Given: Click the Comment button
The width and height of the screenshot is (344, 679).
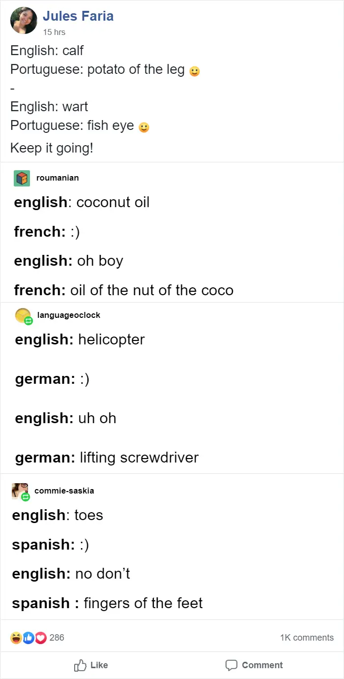Looking at the screenshot, I should point(254,665).
